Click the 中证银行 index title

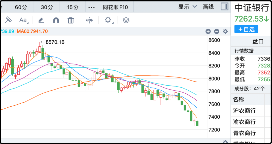252,8
